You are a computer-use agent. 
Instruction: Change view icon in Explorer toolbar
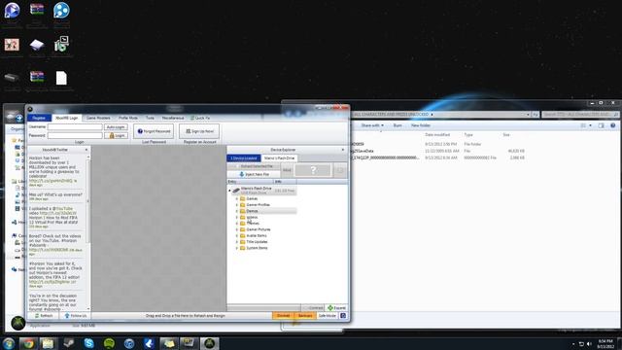pyautogui.click(x=583, y=125)
